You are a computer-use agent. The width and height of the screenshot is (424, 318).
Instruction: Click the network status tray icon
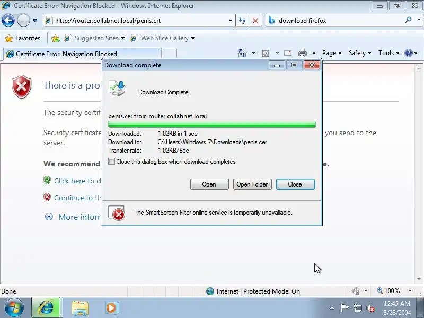click(x=357, y=308)
